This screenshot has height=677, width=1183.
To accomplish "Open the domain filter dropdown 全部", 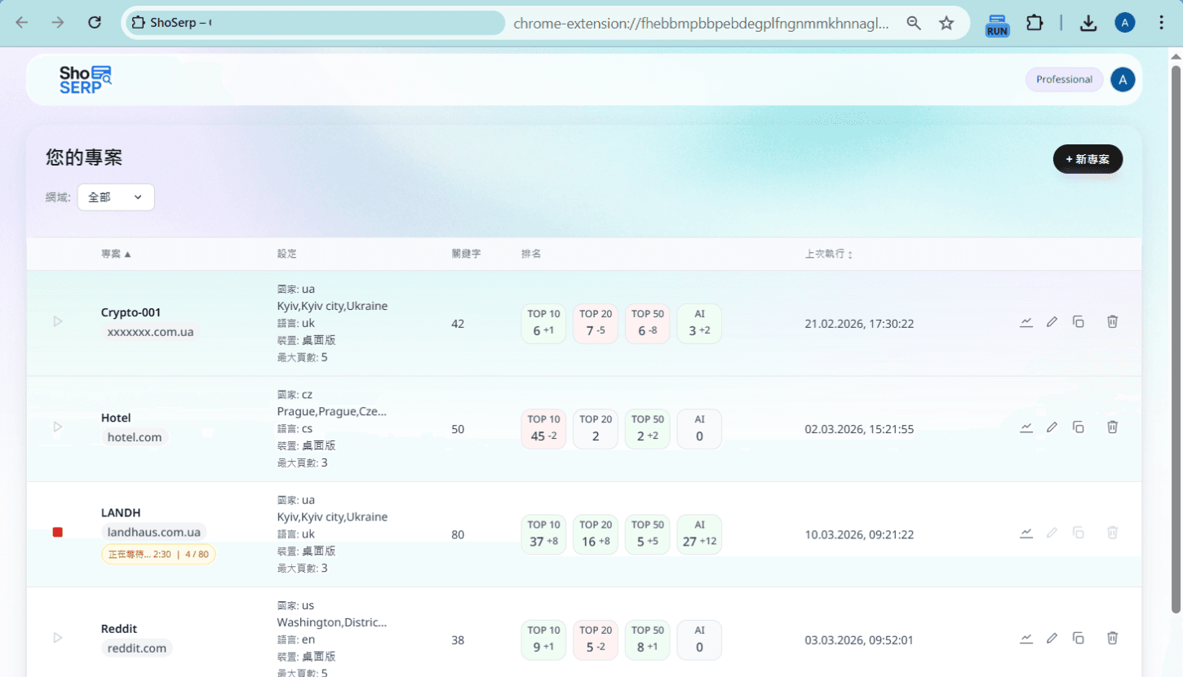I will pyautogui.click(x=116, y=197).
